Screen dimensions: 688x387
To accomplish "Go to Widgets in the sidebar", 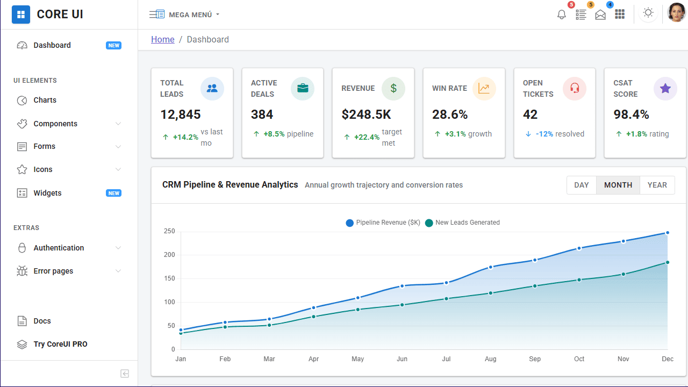I will (x=69, y=193).
